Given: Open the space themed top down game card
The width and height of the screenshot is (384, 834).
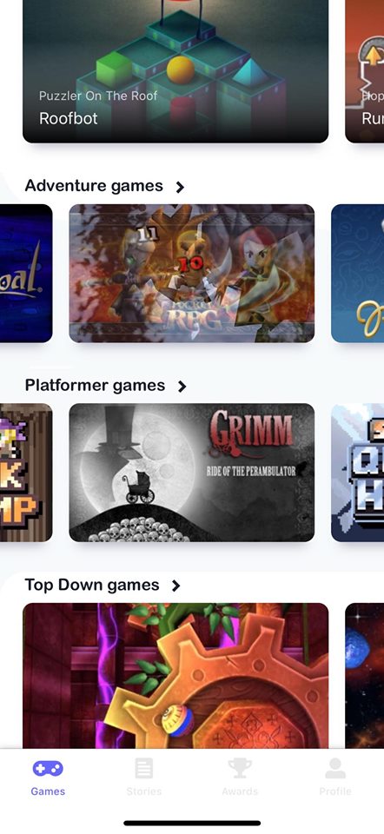Looking at the screenshot, I should tap(364, 676).
